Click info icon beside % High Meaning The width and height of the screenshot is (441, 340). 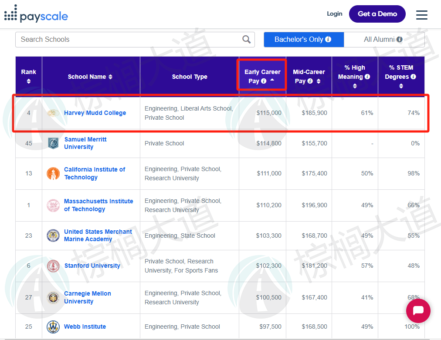[367, 77]
